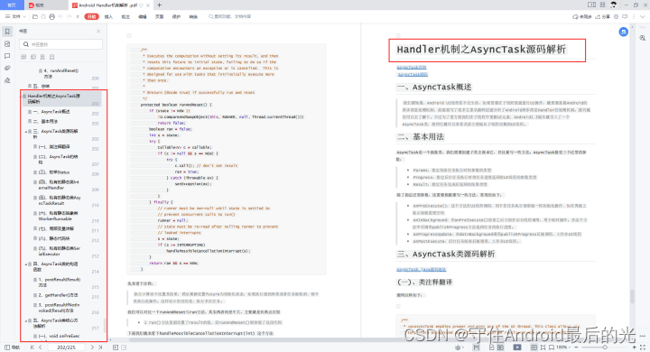This screenshot has width=650, height=352.
Task: Select the red 开始 ribbon tab
Action: click(91, 16)
